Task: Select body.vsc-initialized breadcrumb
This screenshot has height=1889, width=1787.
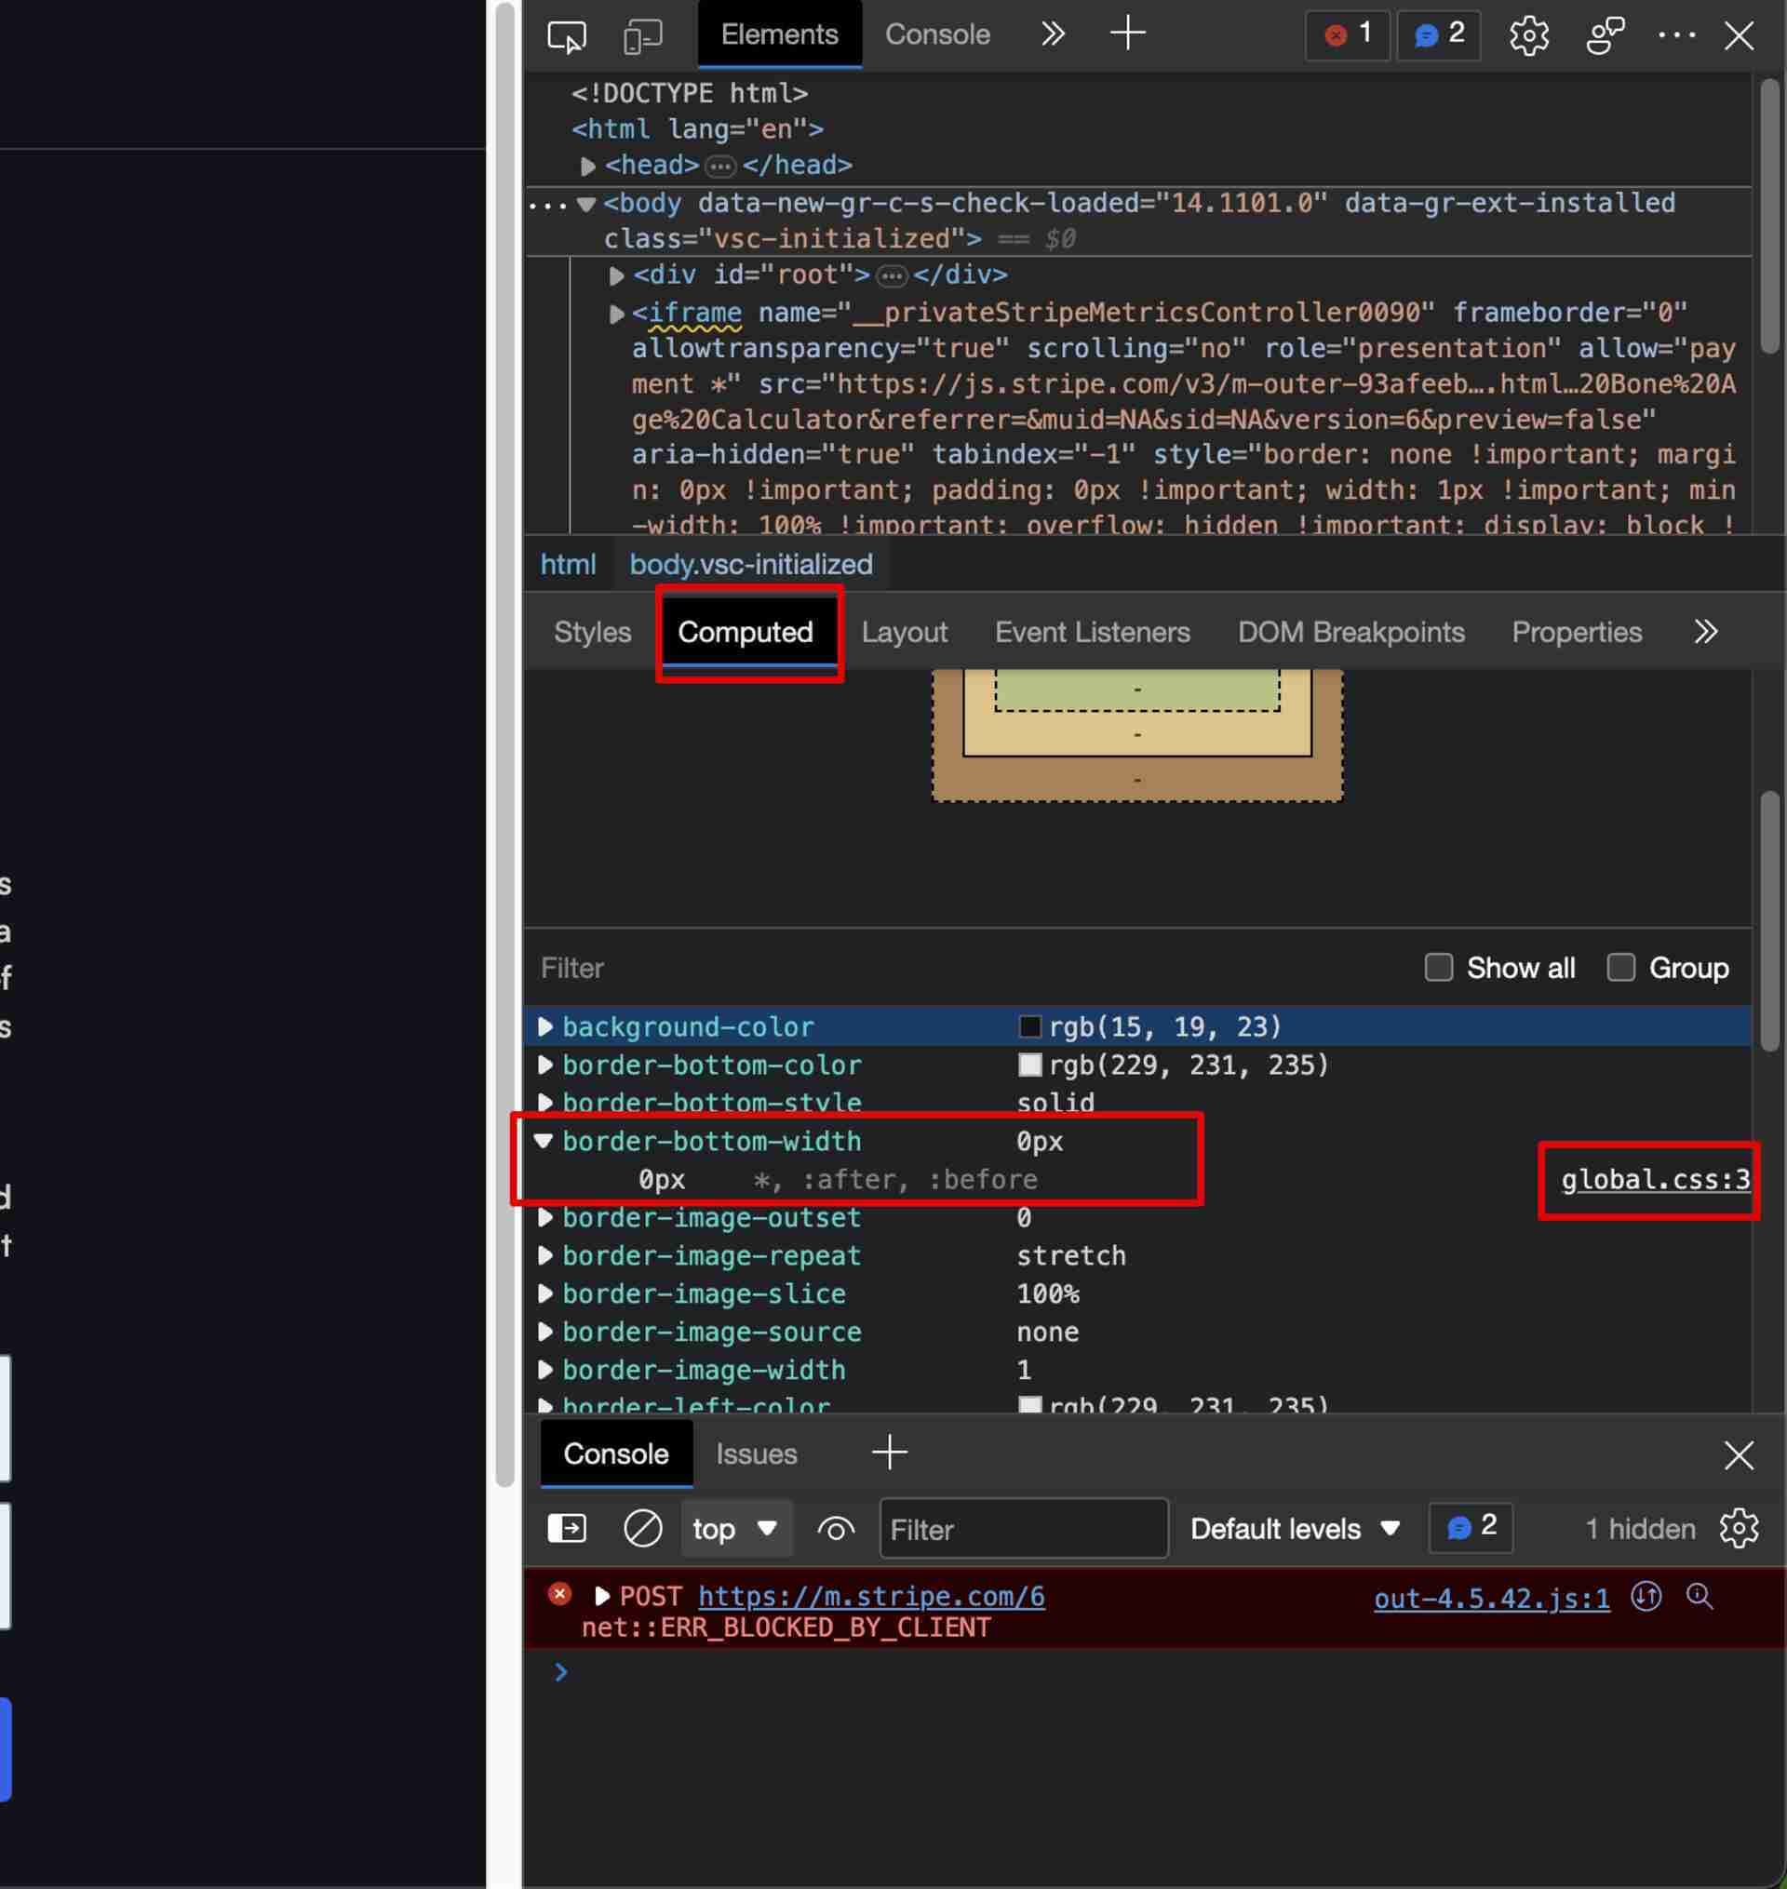Action: [750, 564]
